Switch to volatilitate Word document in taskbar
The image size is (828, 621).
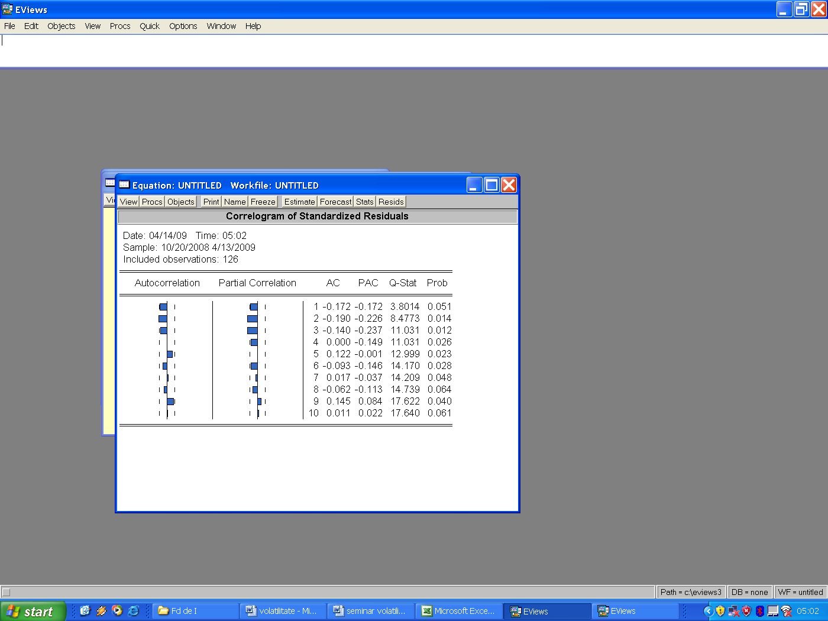[283, 612]
